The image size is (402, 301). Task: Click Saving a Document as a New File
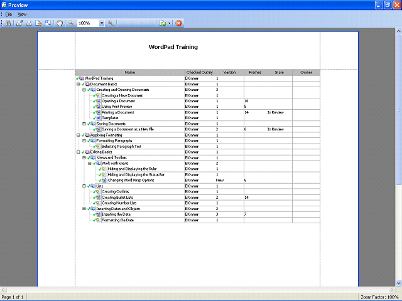[128, 129]
